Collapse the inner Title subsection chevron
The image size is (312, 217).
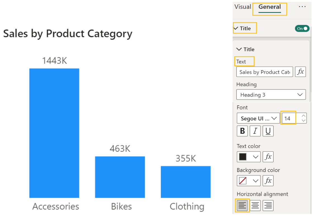(x=239, y=49)
